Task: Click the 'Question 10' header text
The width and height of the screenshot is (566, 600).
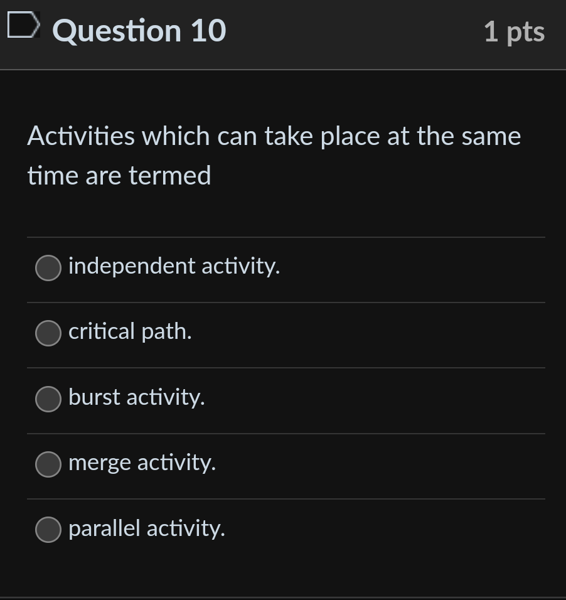Action: point(138,30)
